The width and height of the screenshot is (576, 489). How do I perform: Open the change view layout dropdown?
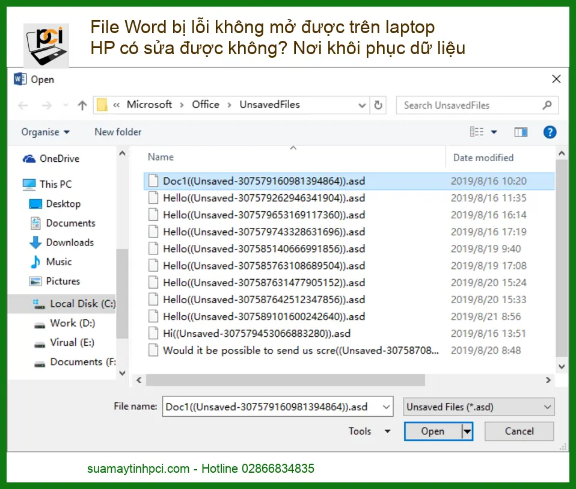[494, 132]
